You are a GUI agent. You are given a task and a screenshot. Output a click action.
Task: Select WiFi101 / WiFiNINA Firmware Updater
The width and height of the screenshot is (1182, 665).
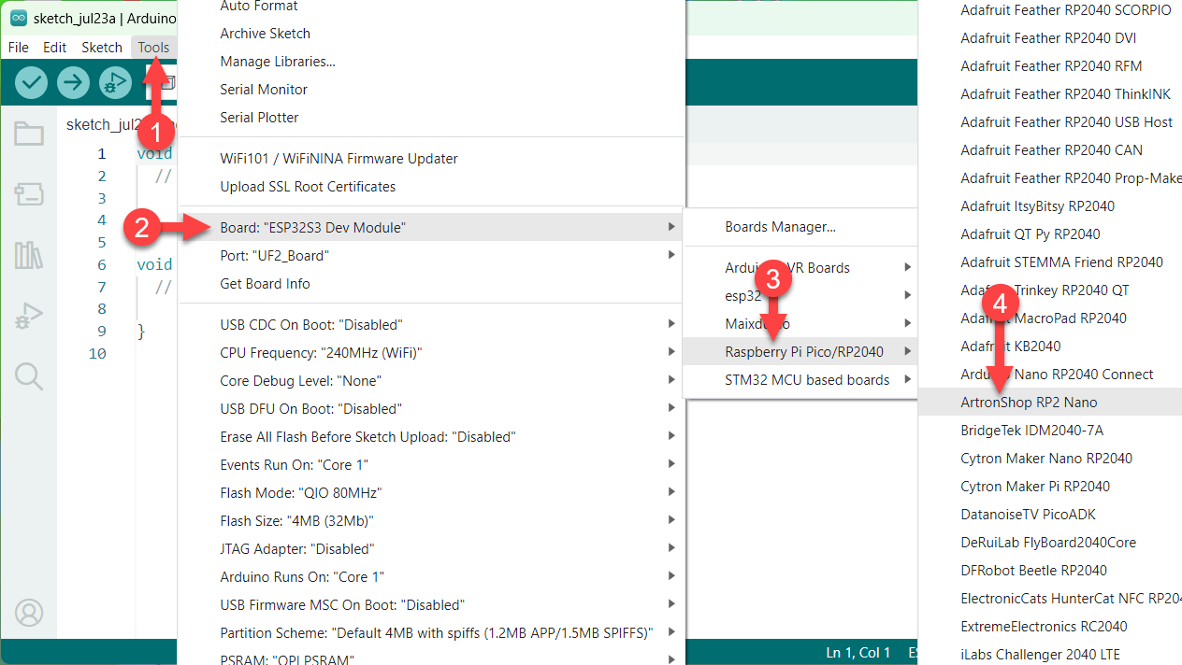coord(431,159)
